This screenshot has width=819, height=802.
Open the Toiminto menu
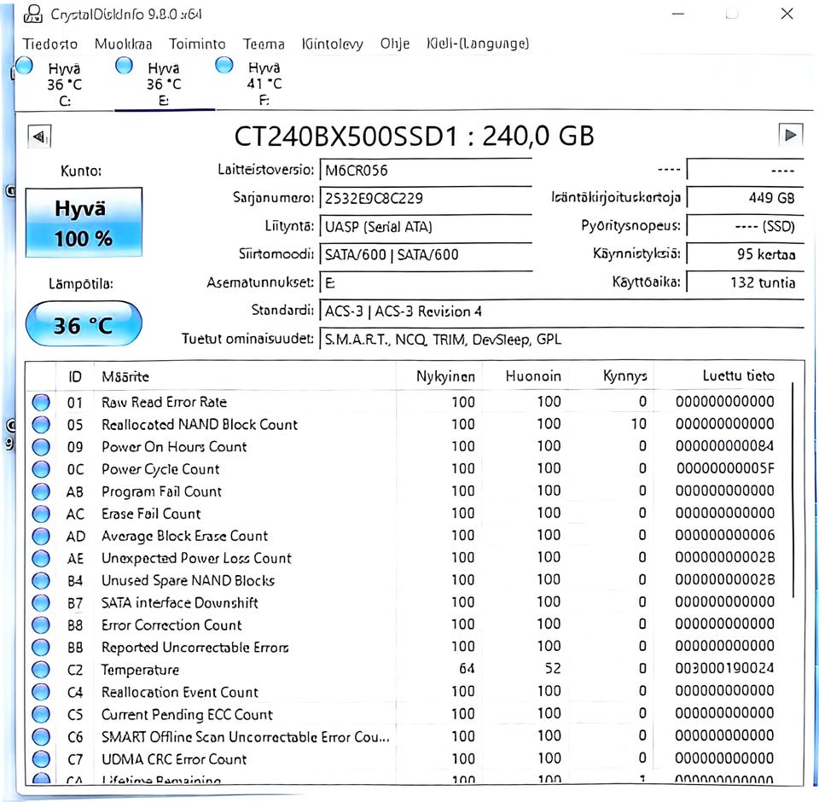coord(197,44)
